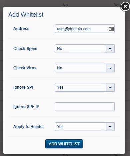Click the Address input field
Viewport: 130px width, 156px height.
(85, 29)
